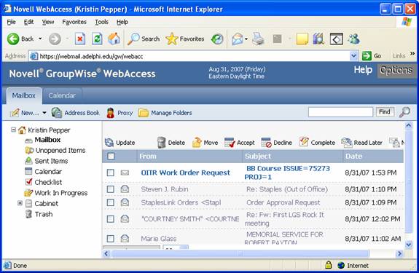419x273 pixels.
Task: Open the address bar dropdown arrow
Action: 353,56
